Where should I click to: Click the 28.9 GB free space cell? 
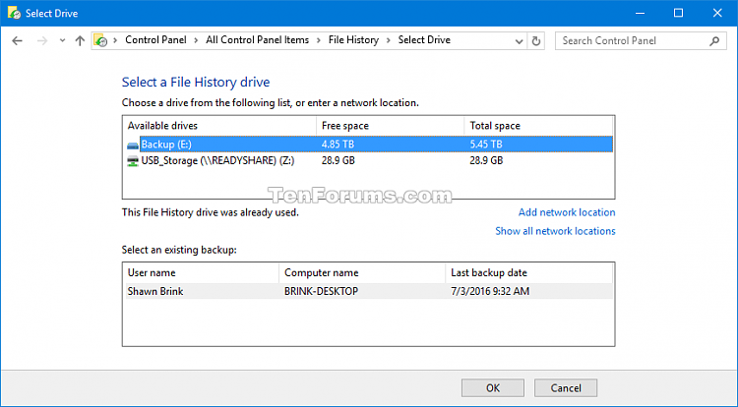coord(338,160)
